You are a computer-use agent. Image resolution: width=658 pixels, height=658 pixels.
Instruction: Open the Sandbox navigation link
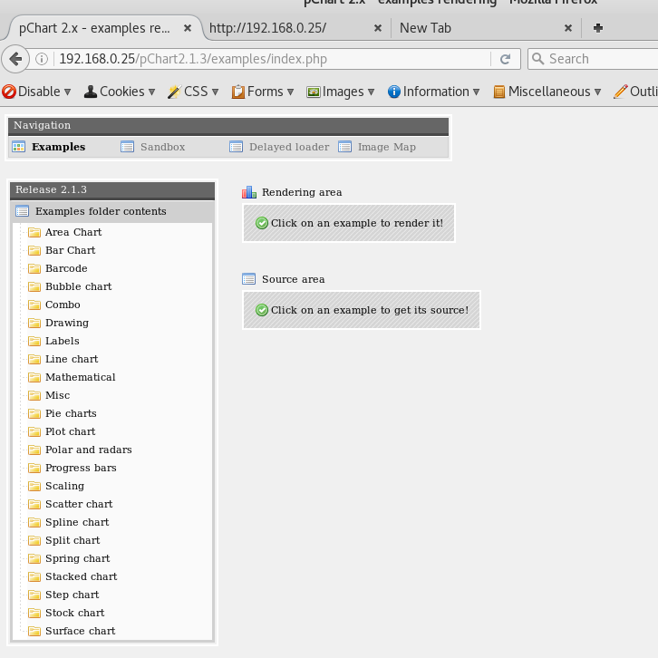(163, 147)
